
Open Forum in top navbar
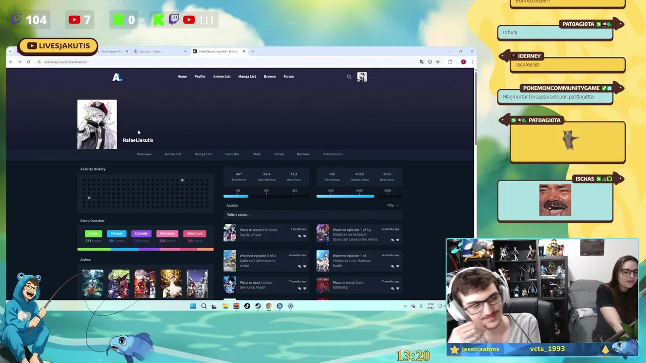pos(288,77)
